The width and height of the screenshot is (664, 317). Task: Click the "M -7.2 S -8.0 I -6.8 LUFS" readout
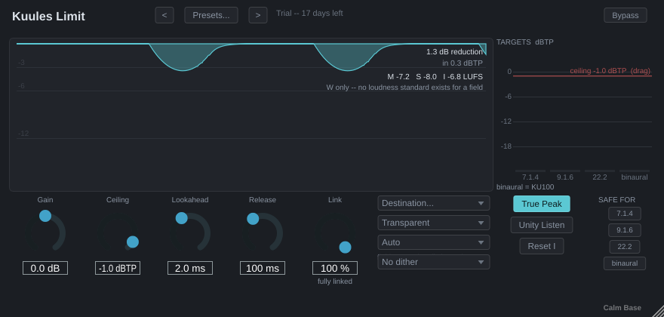pos(435,77)
